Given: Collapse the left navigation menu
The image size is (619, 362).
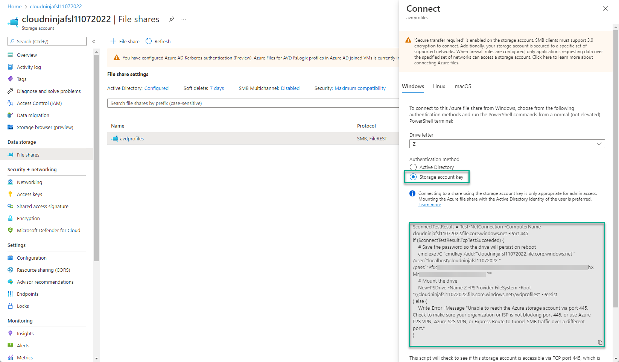Looking at the screenshot, I should (x=94, y=41).
